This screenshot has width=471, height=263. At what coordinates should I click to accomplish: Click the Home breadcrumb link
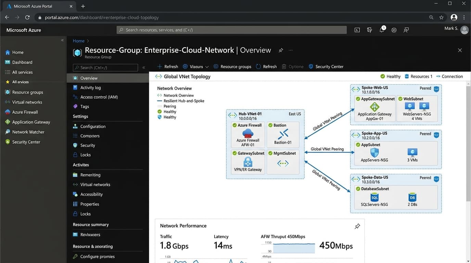coord(78,41)
